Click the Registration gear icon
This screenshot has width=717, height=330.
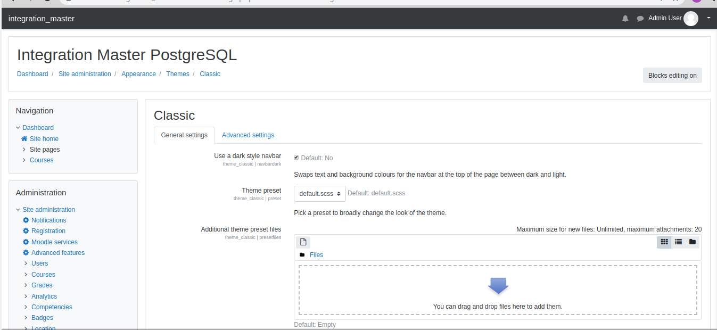pos(26,231)
